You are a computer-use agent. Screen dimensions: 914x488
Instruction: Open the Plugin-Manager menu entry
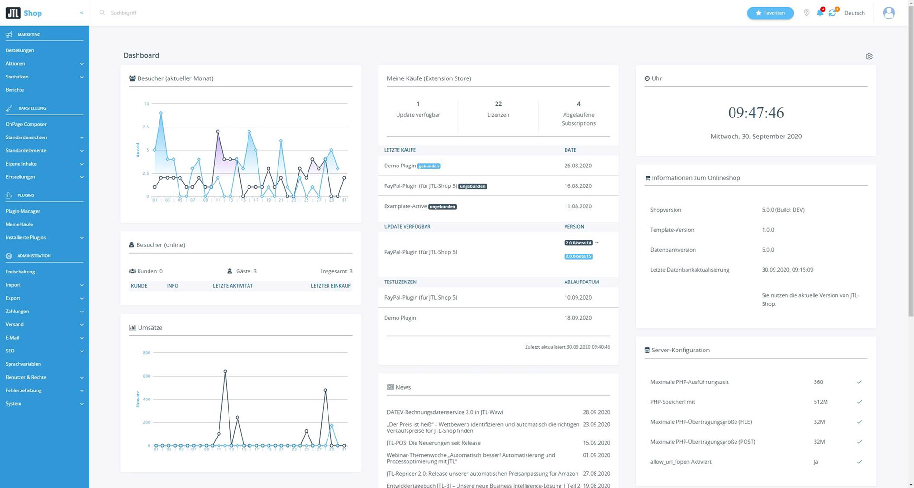coord(23,211)
